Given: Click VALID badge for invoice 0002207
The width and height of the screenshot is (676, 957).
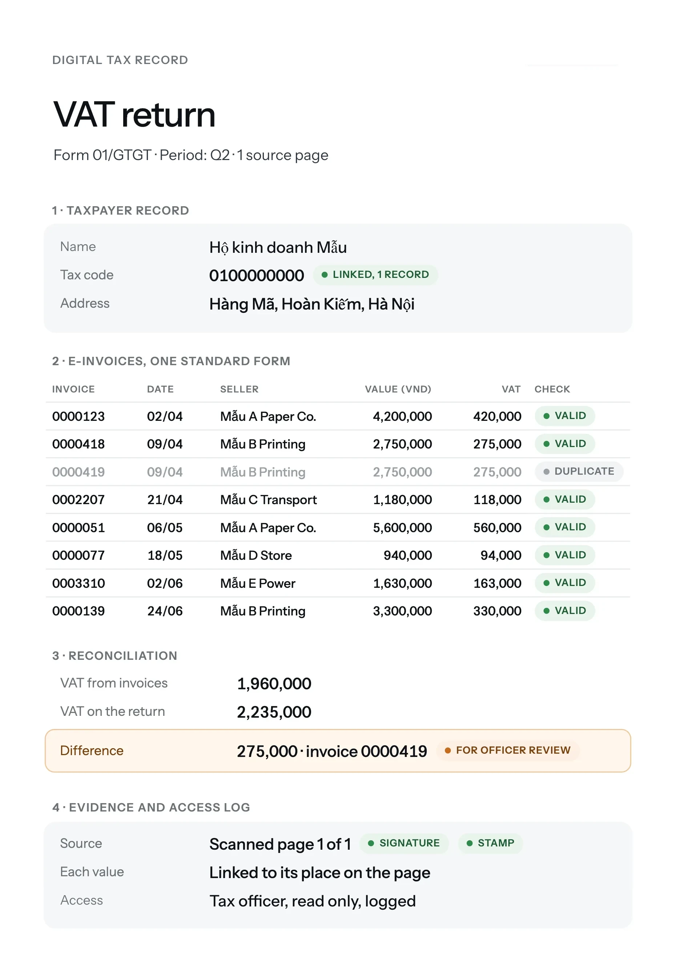Looking at the screenshot, I should 565,499.
